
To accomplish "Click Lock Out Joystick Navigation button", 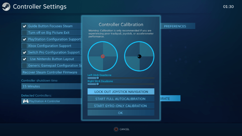I will [121, 91].
